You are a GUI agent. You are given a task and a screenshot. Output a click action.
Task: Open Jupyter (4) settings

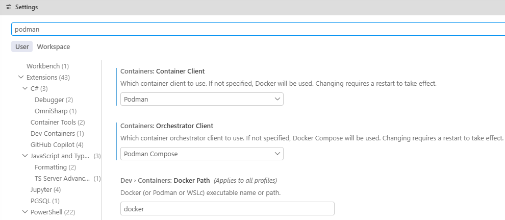point(46,189)
